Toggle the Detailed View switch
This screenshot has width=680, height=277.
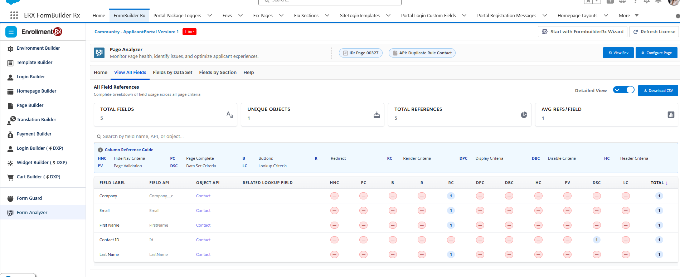click(x=623, y=90)
